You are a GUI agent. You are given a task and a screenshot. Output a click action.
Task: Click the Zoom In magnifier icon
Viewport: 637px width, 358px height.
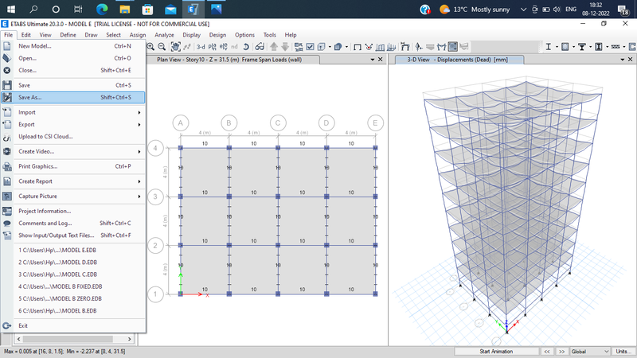[x=150, y=47]
